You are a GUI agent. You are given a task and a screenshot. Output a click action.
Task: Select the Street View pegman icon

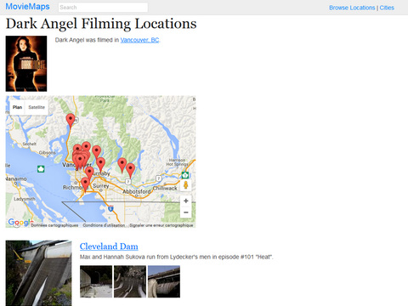[x=185, y=185]
